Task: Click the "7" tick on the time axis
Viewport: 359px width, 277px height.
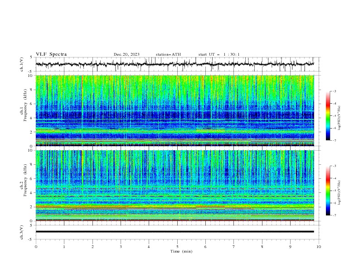Action: (x=234, y=247)
